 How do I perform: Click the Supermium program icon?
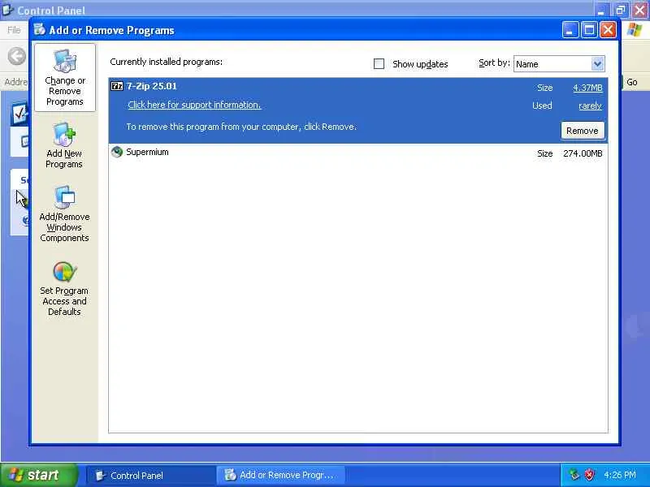point(117,152)
